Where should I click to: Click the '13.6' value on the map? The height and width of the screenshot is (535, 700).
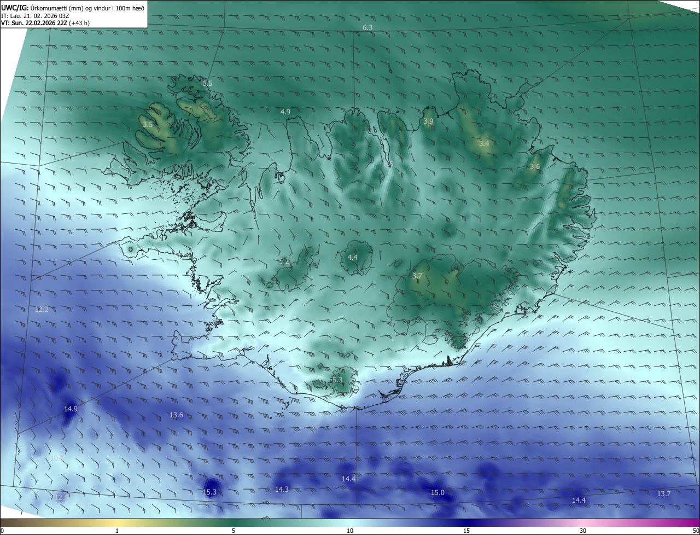pos(176,415)
